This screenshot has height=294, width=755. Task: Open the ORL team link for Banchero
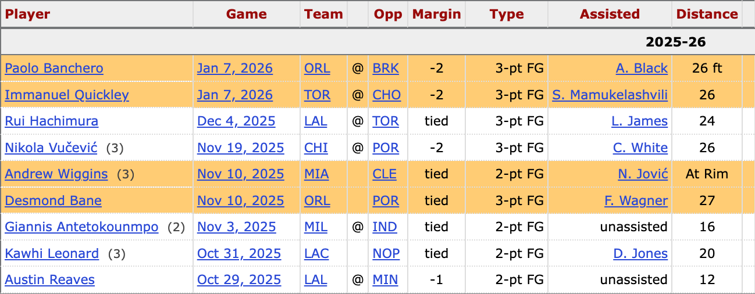(x=317, y=69)
